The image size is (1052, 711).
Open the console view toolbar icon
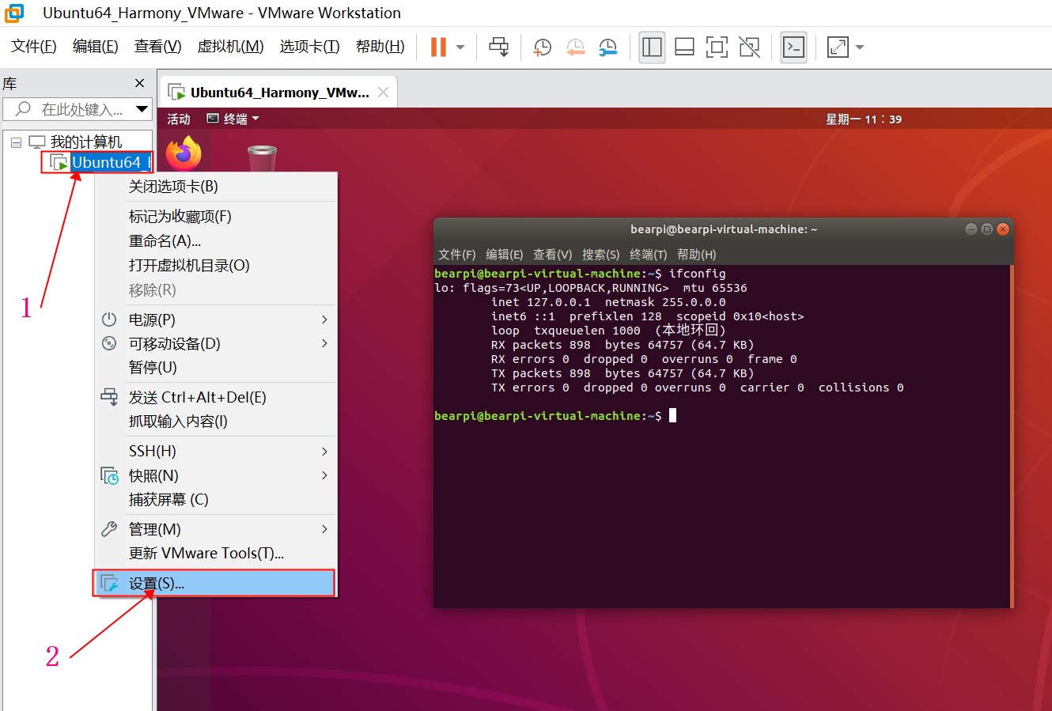pos(793,47)
